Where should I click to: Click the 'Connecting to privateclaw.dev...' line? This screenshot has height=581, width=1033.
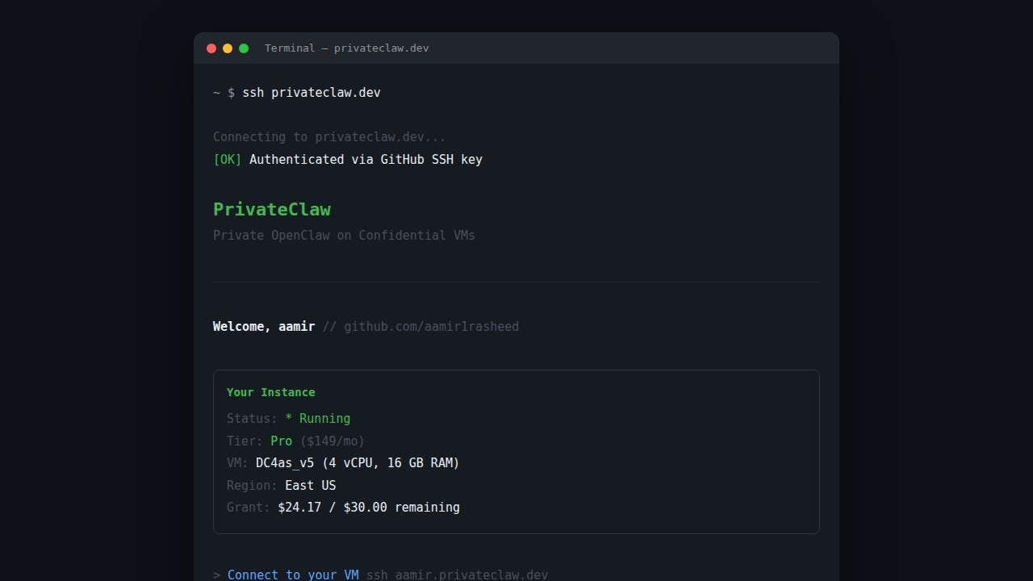(329, 137)
